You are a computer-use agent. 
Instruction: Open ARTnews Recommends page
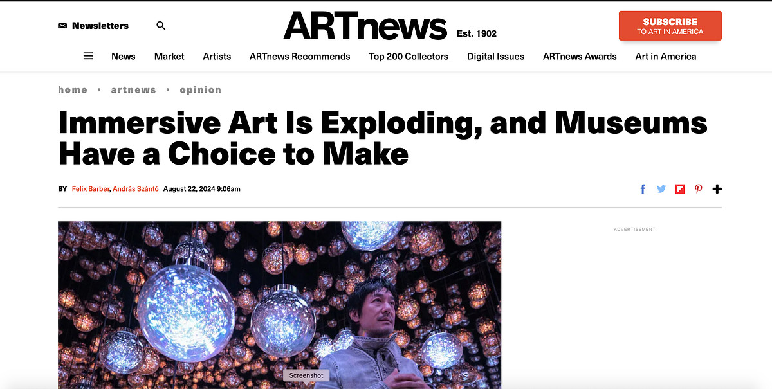(300, 56)
